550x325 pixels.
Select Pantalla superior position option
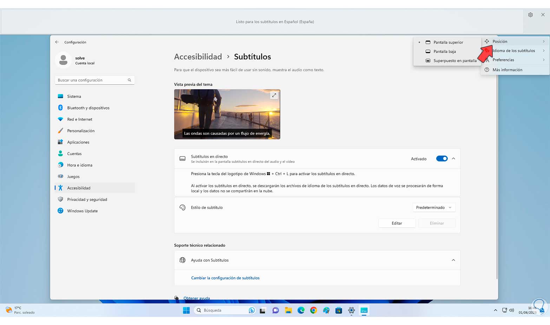(448, 42)
